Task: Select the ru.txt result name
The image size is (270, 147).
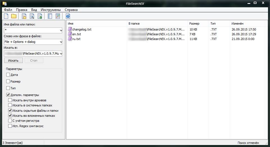Action: coord(76,39)
